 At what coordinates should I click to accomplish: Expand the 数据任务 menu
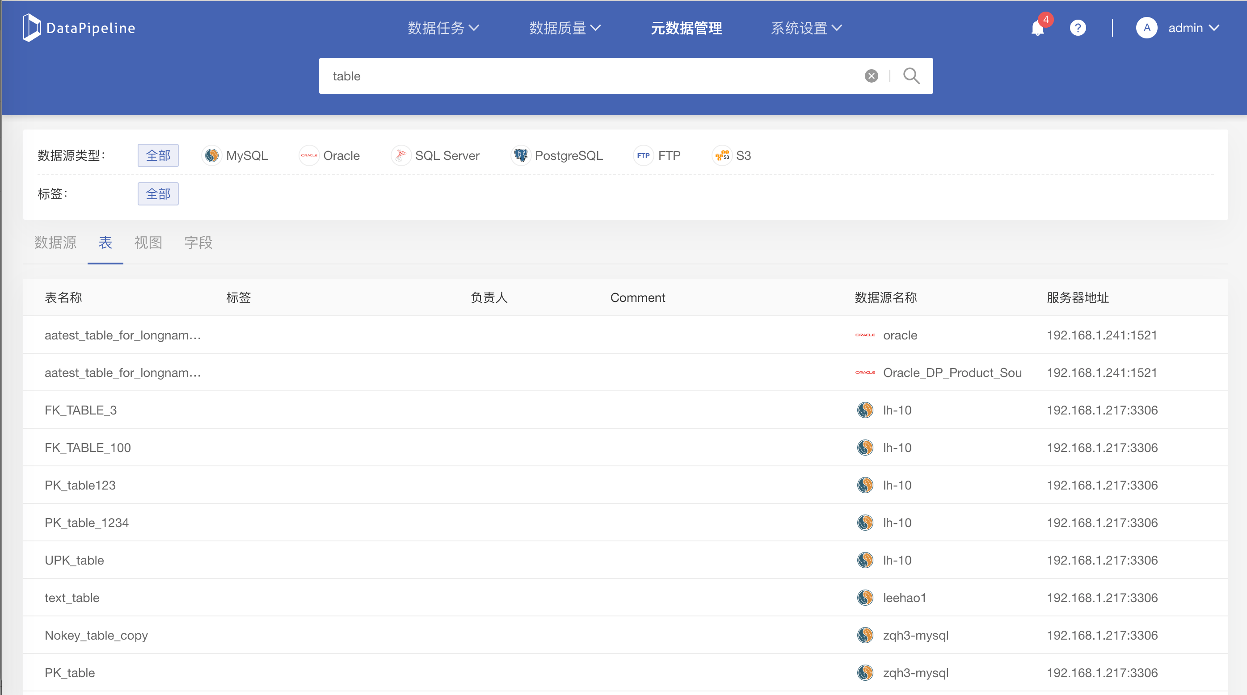pos(443,28)
